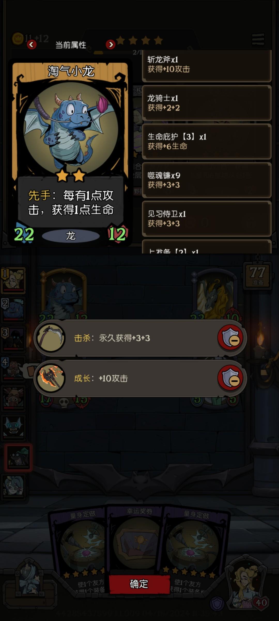The height and width of the screenshot is (621, 279).
Task: Click the scythe equipment icon
Action: (x=51, y=338)
